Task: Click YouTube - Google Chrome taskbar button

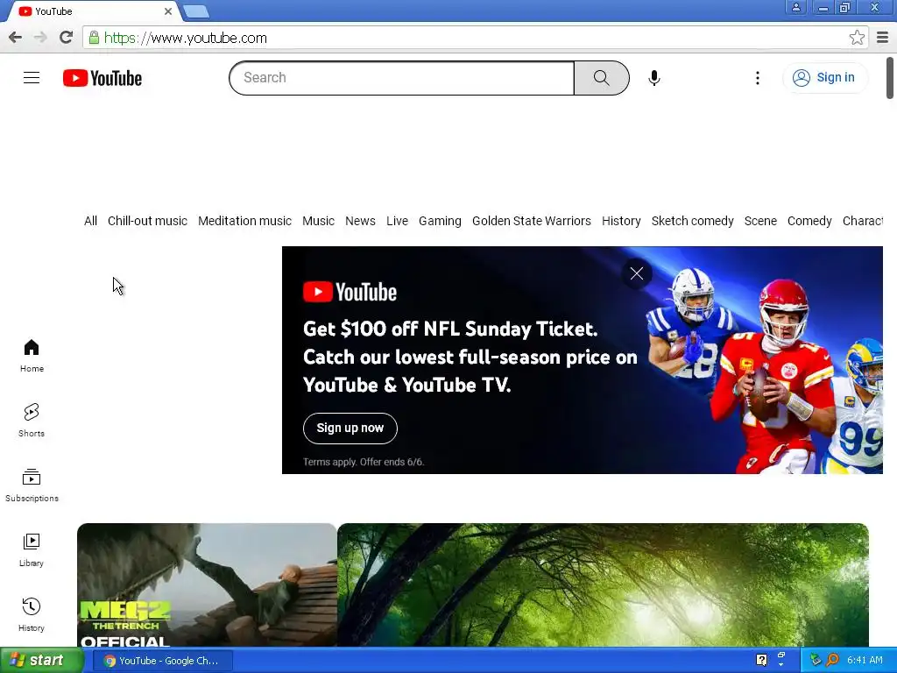Action: 162,661
